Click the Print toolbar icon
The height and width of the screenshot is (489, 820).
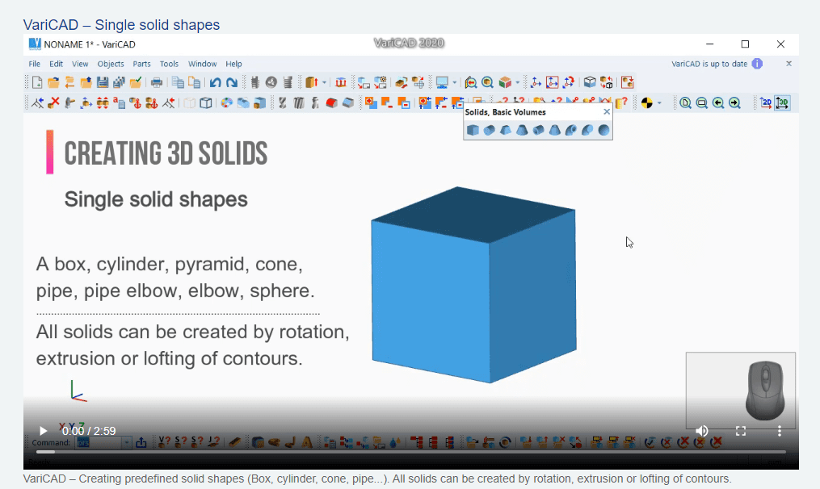point(157,82)
